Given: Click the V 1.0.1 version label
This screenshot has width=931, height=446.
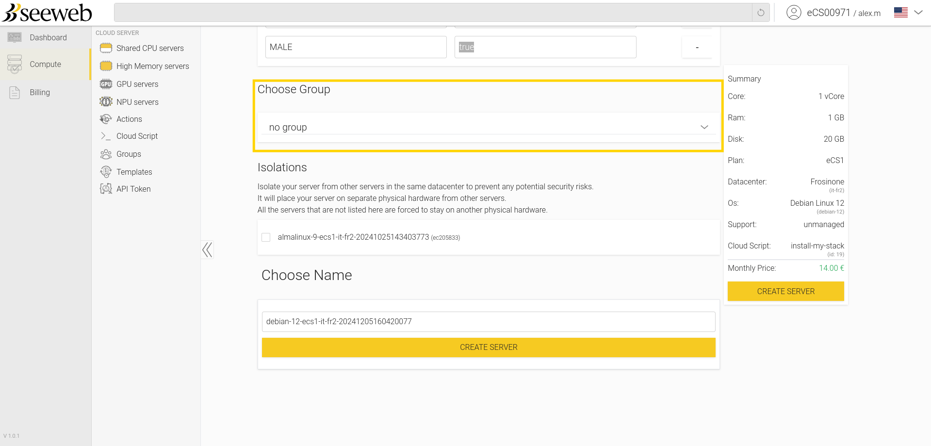Looking at the screenshot, I should (12, 436).
